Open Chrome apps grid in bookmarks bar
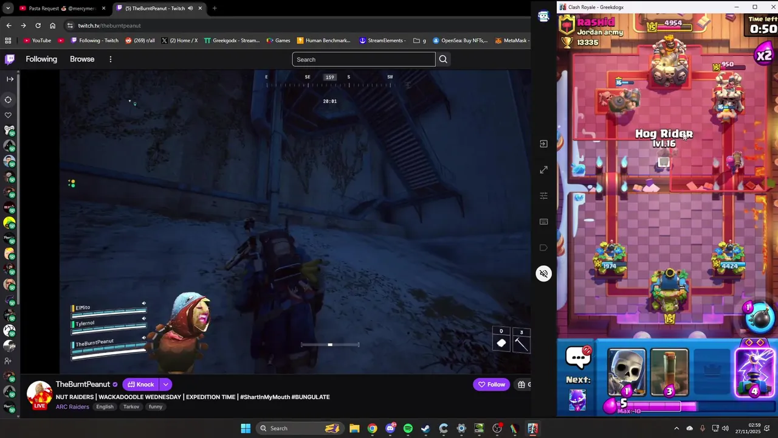This screenshot has height=438, width=778. click(x=8, y=41)
